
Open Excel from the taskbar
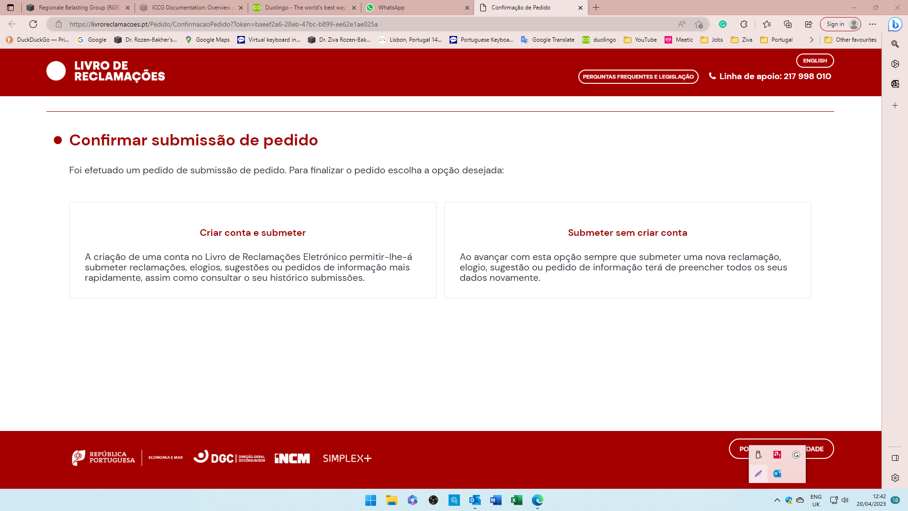tap(517, 500)
